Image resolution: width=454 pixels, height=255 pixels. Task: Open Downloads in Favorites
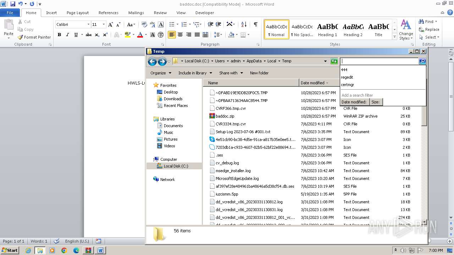click(173, 99)
